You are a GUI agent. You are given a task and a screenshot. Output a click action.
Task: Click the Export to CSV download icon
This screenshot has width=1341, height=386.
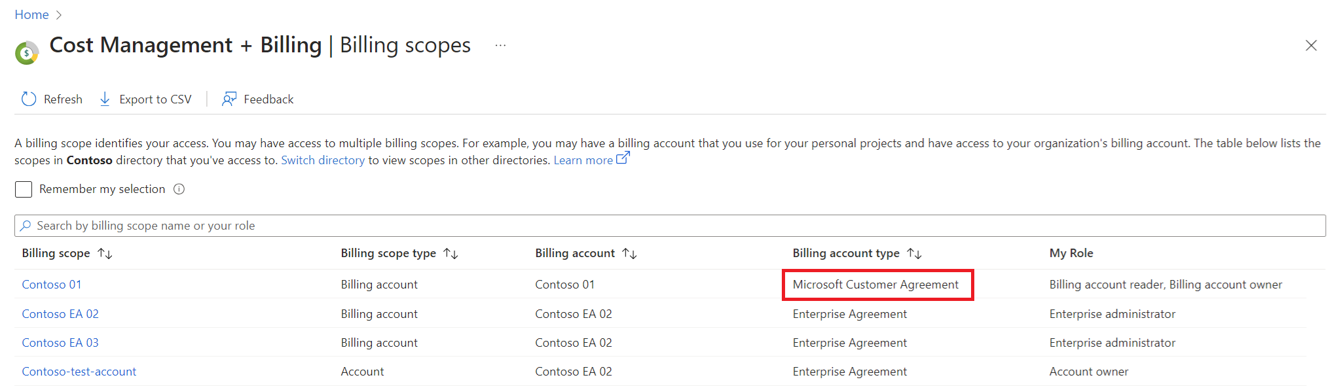(x=105, y=99)
